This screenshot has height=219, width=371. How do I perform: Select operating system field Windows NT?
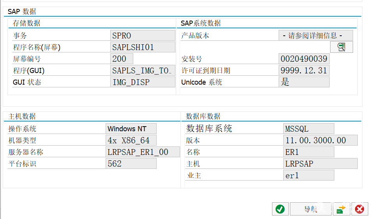coord(131,129)
